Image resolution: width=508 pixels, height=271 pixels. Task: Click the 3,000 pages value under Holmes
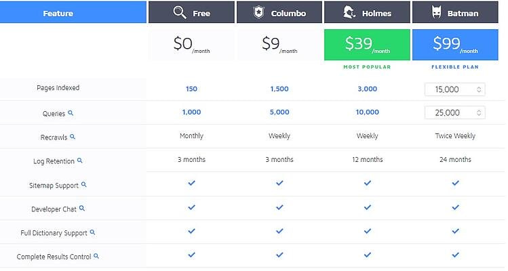point(368,89)
